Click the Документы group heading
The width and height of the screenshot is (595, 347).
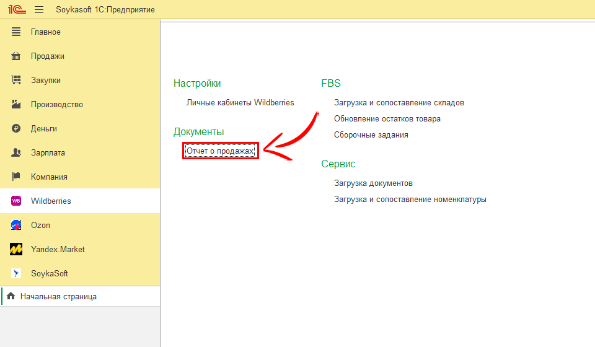198,131
